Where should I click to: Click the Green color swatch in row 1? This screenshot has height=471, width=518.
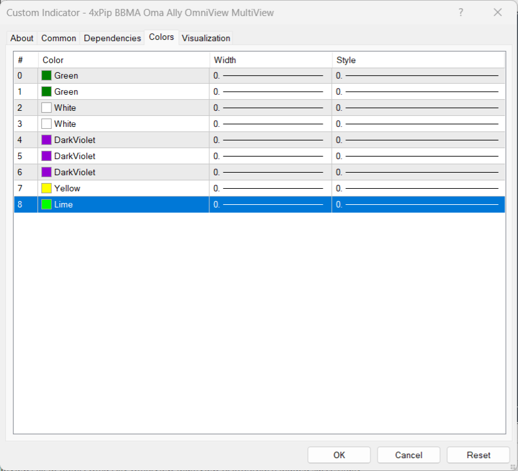point(46,91)
